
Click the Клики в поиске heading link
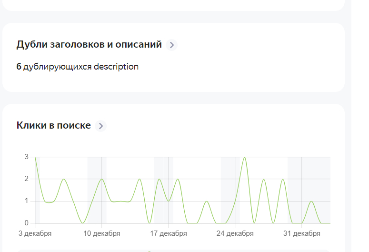click(53, 126)
